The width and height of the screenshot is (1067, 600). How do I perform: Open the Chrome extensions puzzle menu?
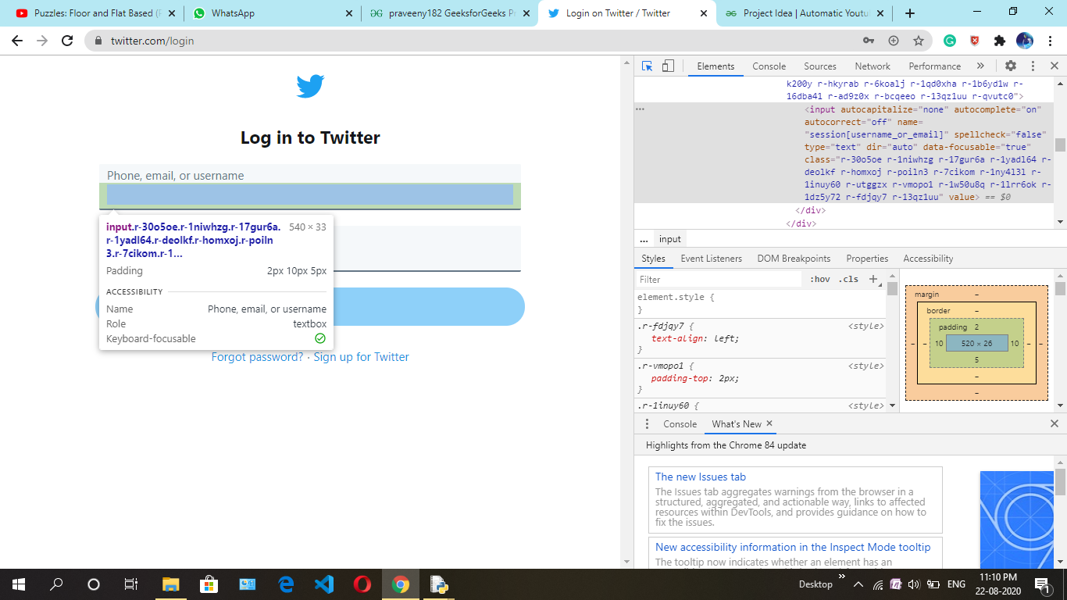(999, 41)
